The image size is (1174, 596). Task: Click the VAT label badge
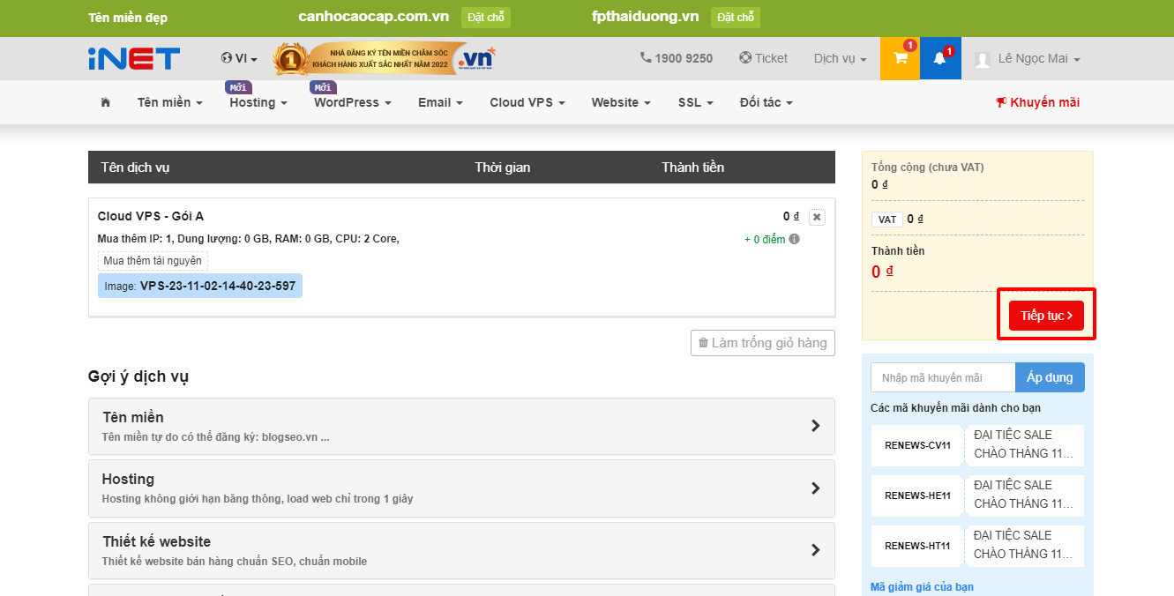pyautogui.click(x=887, y=220)
